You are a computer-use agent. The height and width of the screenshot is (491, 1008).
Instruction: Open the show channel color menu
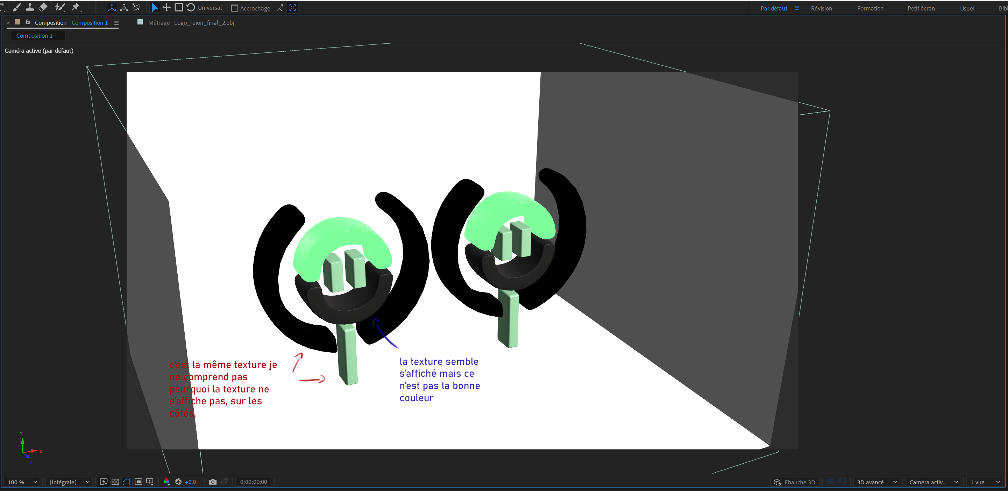point(166,482)
